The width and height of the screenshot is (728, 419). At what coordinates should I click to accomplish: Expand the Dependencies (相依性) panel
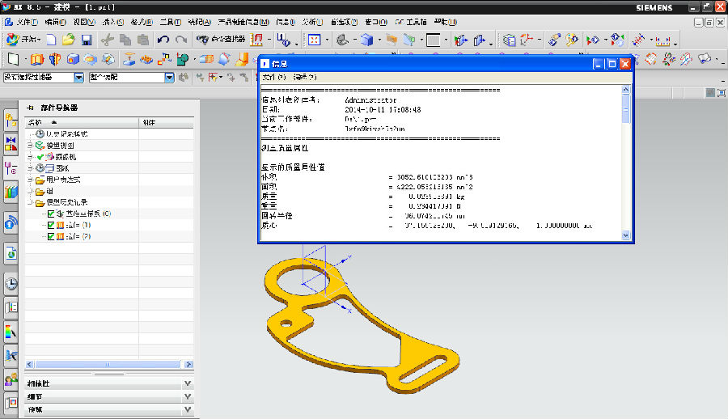(188, 383)
